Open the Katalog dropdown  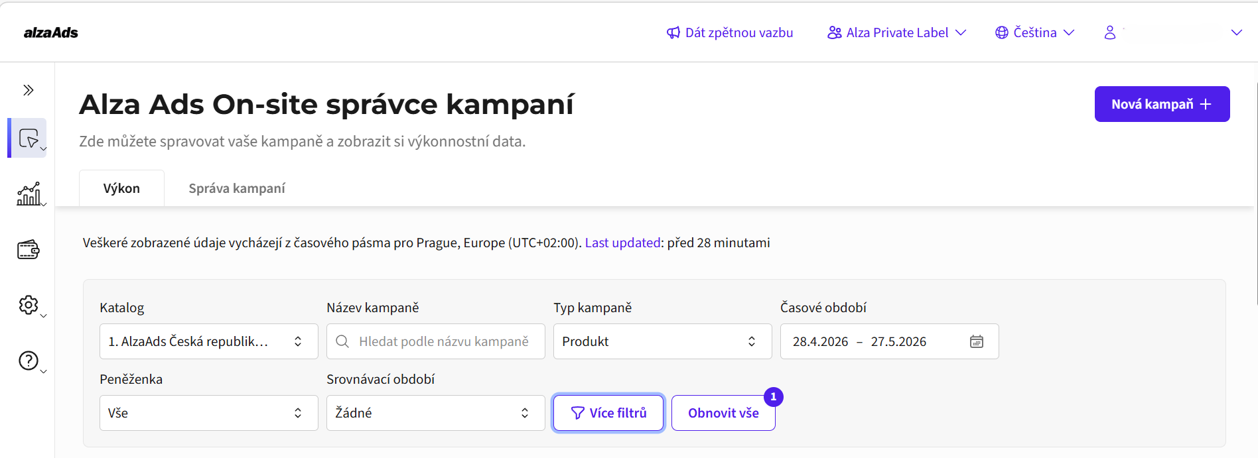[x=209, y=341]
